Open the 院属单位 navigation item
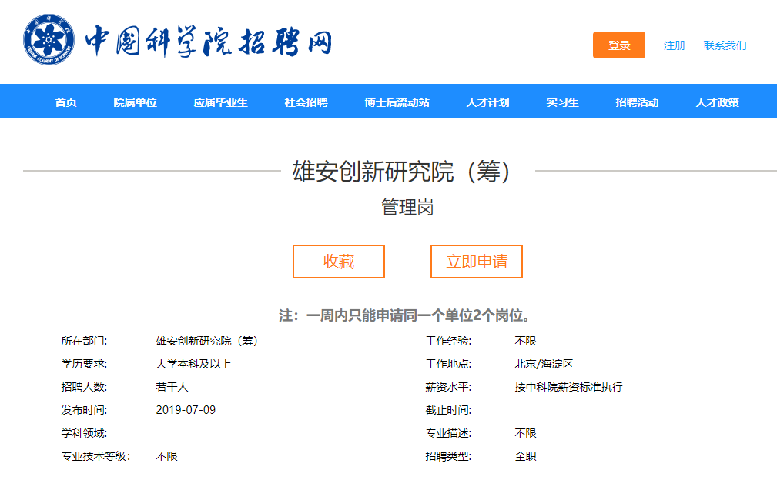 click(135, 102)
